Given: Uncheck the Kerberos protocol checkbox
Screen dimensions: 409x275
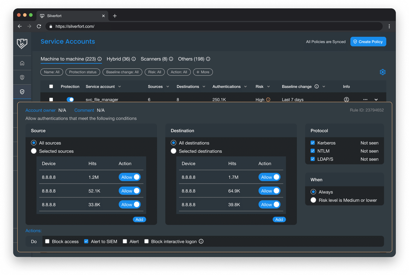Looking at the screenshot, I should [x=313, y=143].
